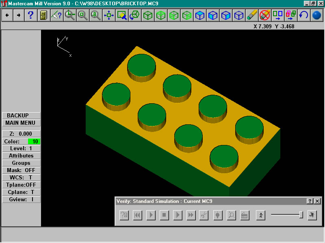
Task: Click the Unzoom by 0.8 magnifier icon
Action: click(x=96, y=15)
